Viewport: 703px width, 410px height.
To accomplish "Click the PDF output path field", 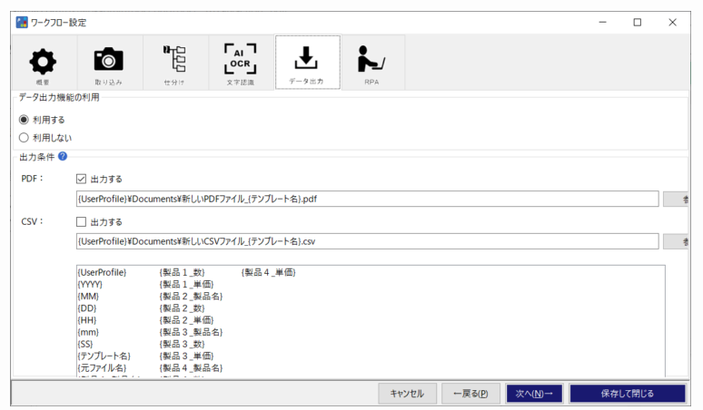I will pos(367,199).
